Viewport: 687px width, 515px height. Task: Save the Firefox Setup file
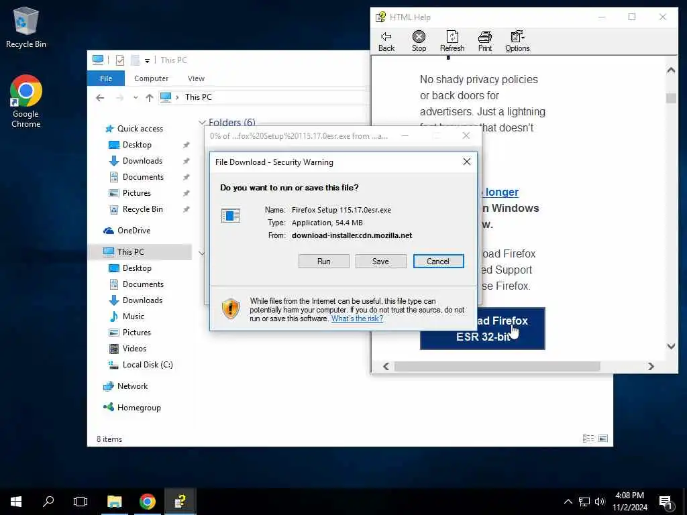click(380, 261)
